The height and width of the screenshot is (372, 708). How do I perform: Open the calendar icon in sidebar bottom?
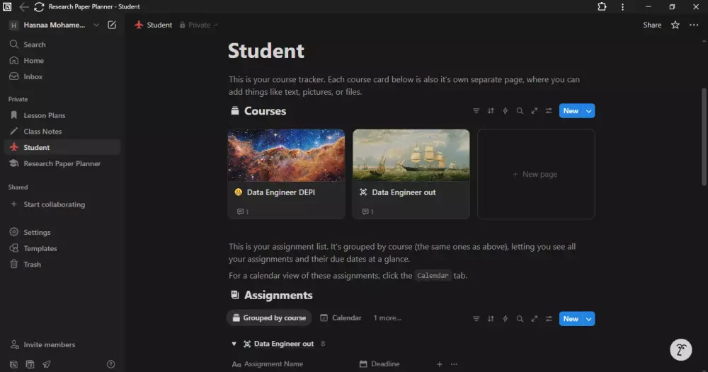(x=30, y=364)
